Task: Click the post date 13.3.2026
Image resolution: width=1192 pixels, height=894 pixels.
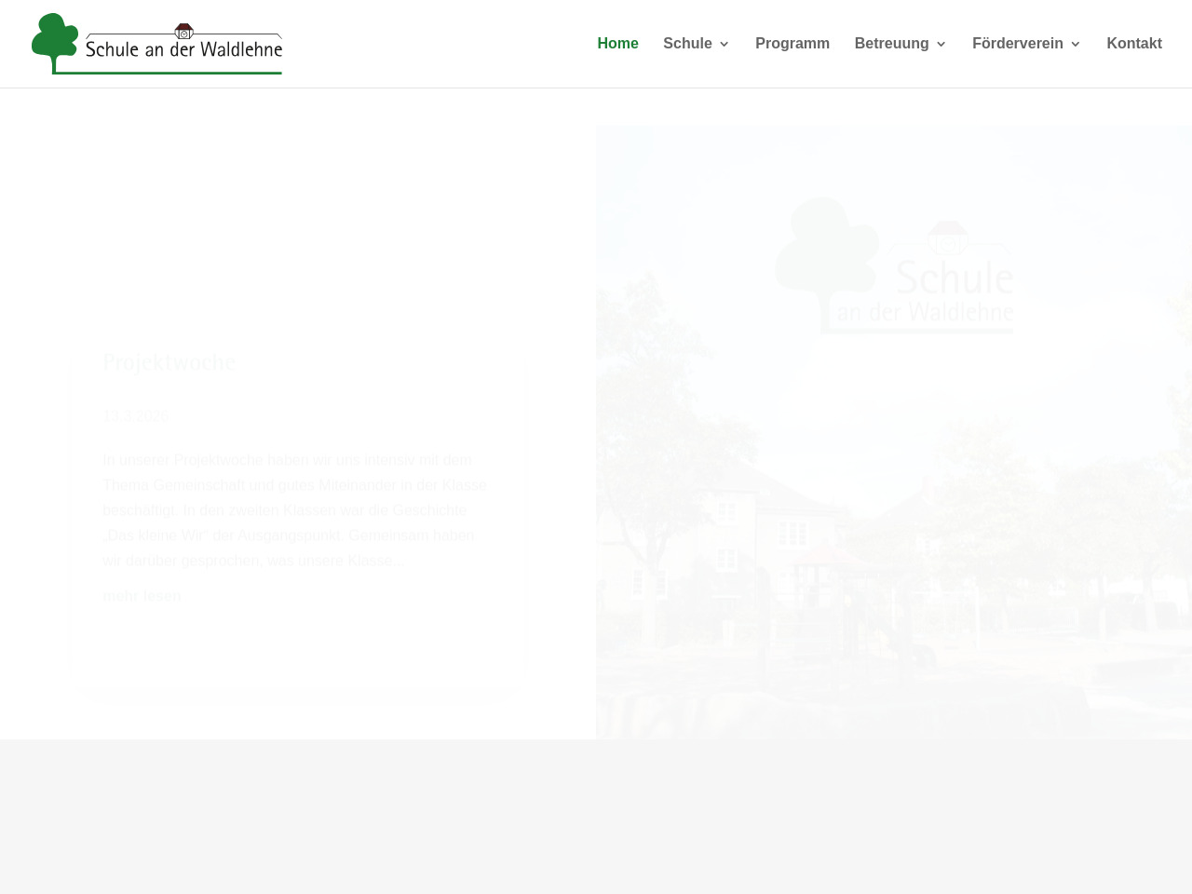Action: tap(135, 415)
